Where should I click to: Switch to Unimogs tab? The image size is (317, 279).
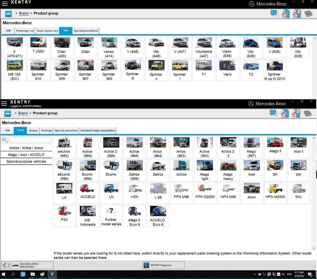47,130
